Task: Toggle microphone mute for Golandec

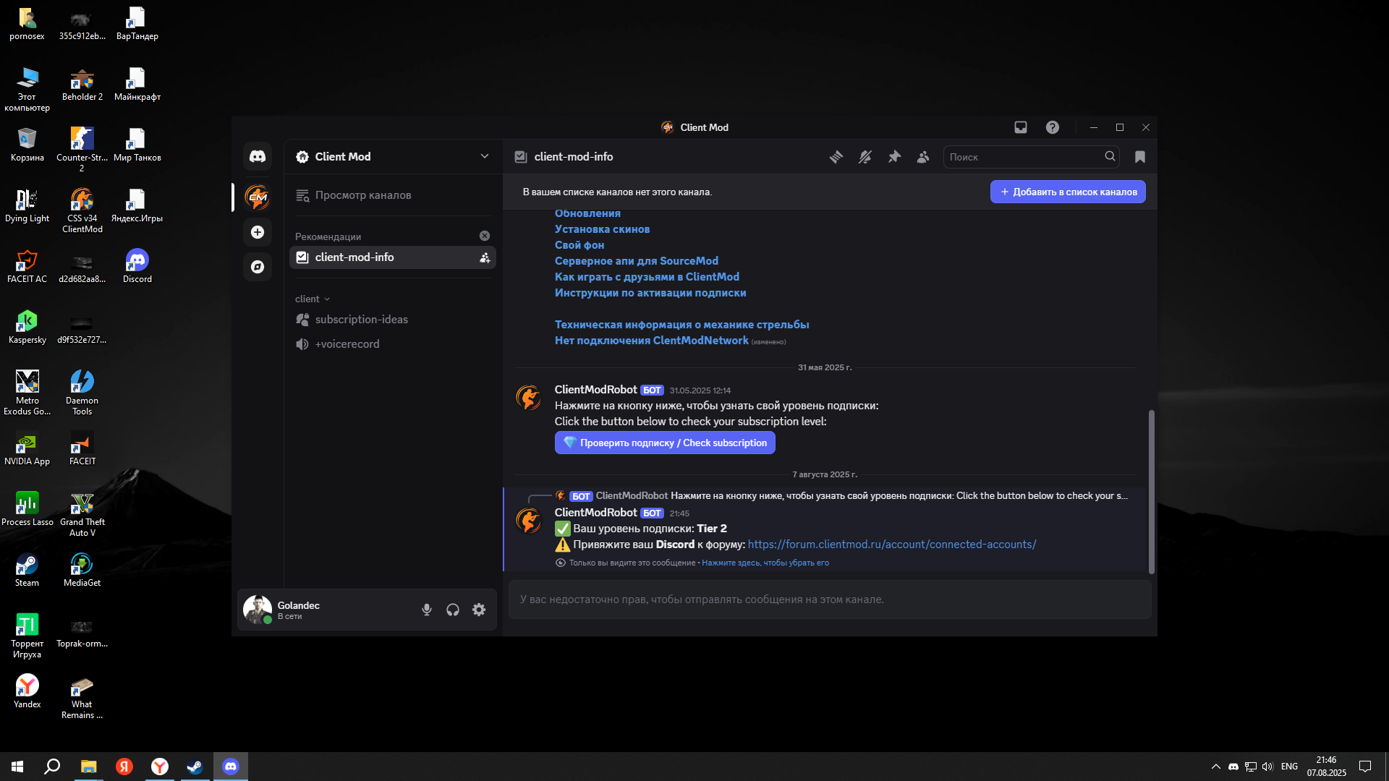Action: [x=427, y=610]
